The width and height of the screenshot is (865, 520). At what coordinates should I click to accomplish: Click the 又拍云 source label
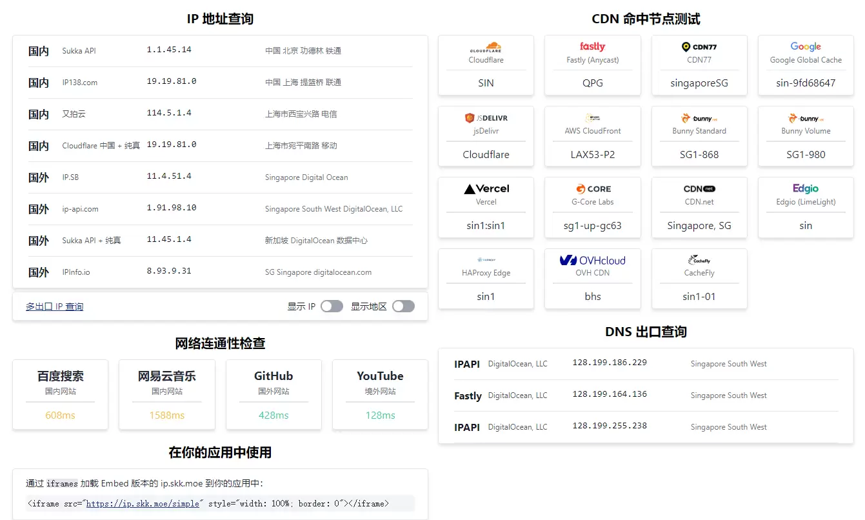pyautogui.click(x=74, y=114)
